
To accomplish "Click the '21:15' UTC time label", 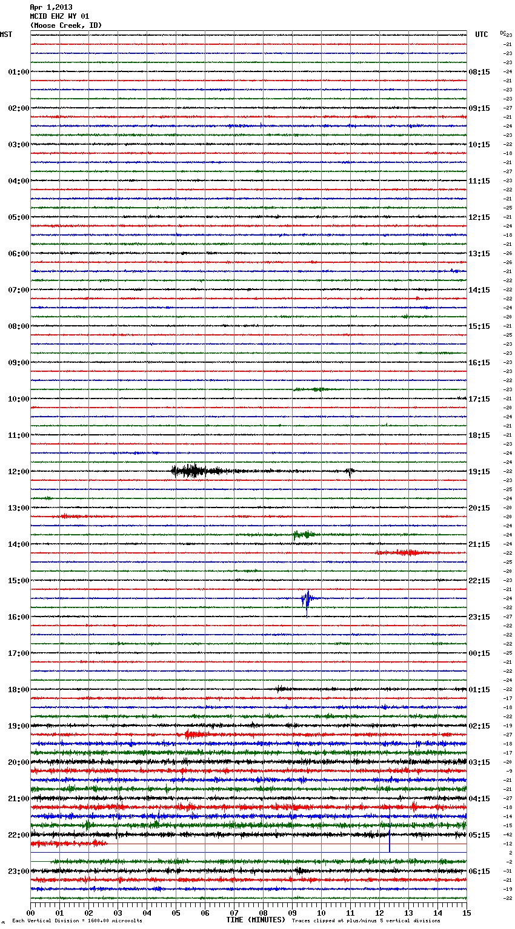I will pos(479,544).
